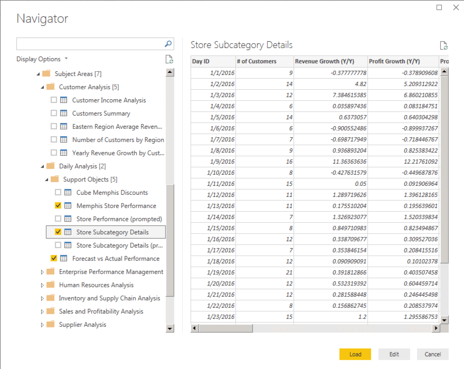The image size is (464, 369).
Task: Select the Revenue Growth (Y/Y) column header
Action: [324, 61]
